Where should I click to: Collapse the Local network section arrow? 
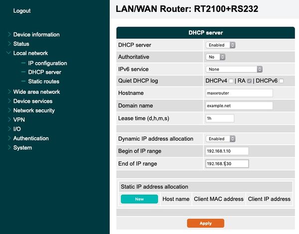(8, 53)
